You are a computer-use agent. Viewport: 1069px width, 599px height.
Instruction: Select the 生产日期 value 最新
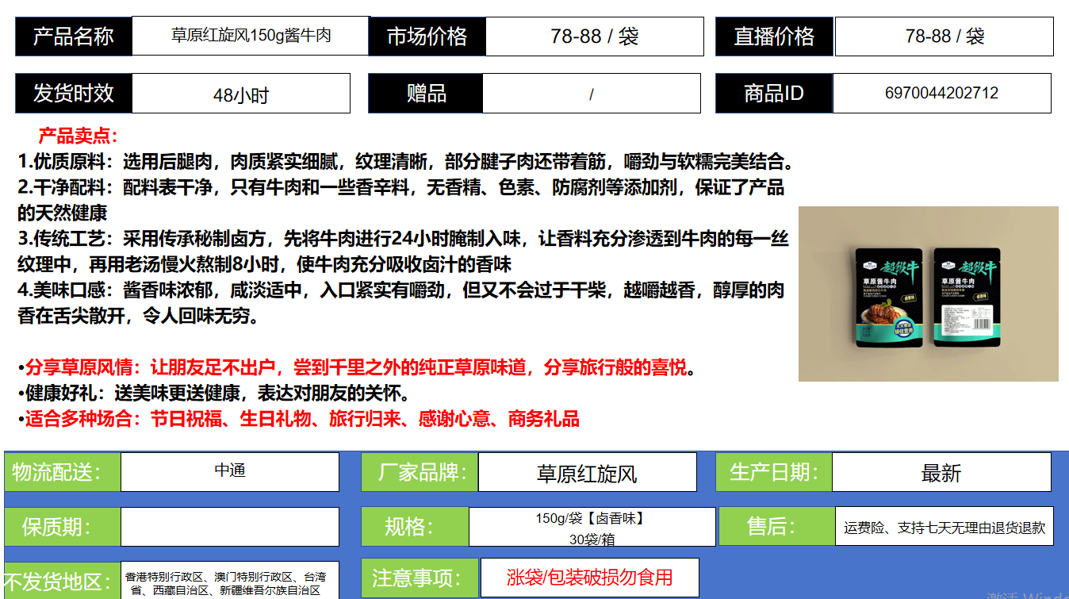[x=941, y=473]
